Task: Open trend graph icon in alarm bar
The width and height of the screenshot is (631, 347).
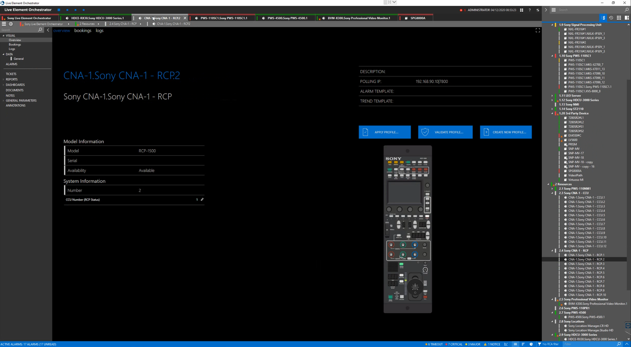Action: click(x=506, y=344)
